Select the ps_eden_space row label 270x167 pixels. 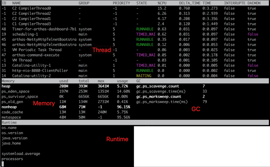coord(15,91)
